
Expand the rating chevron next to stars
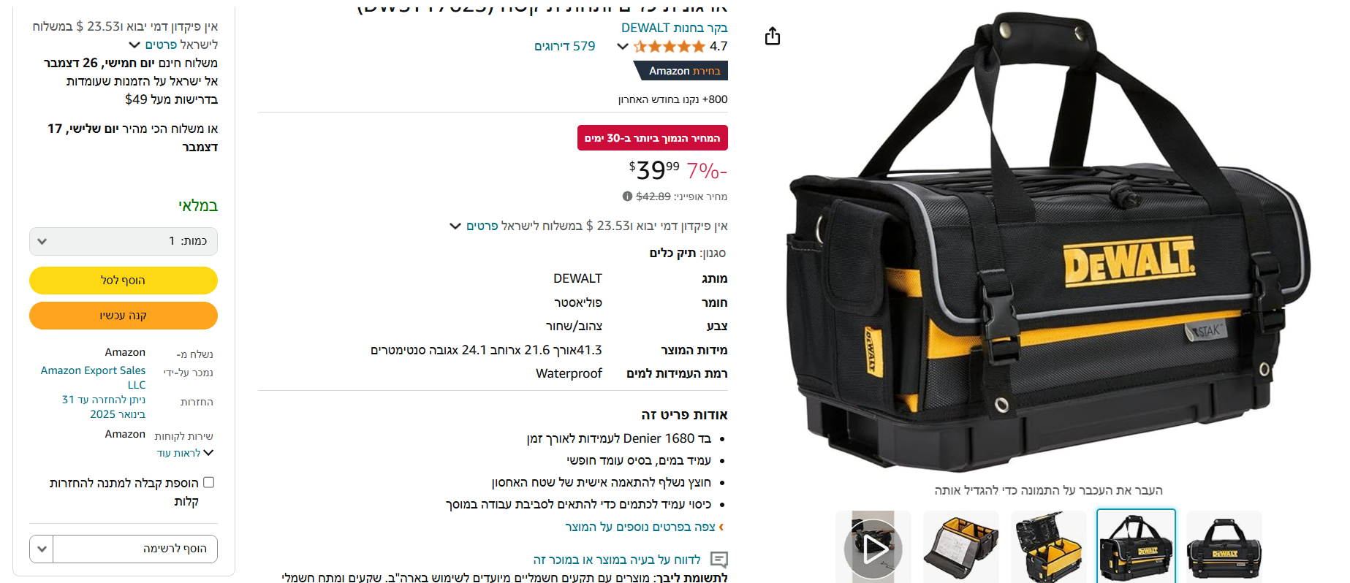click(623, 47)
